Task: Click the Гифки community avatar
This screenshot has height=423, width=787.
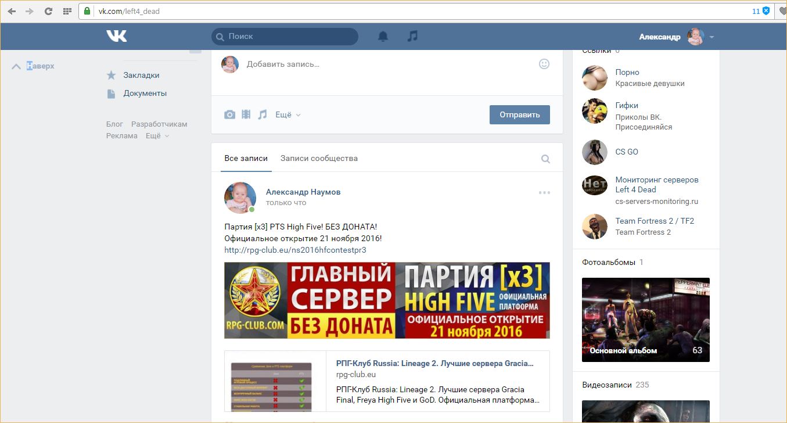Action: coord(595,111)
